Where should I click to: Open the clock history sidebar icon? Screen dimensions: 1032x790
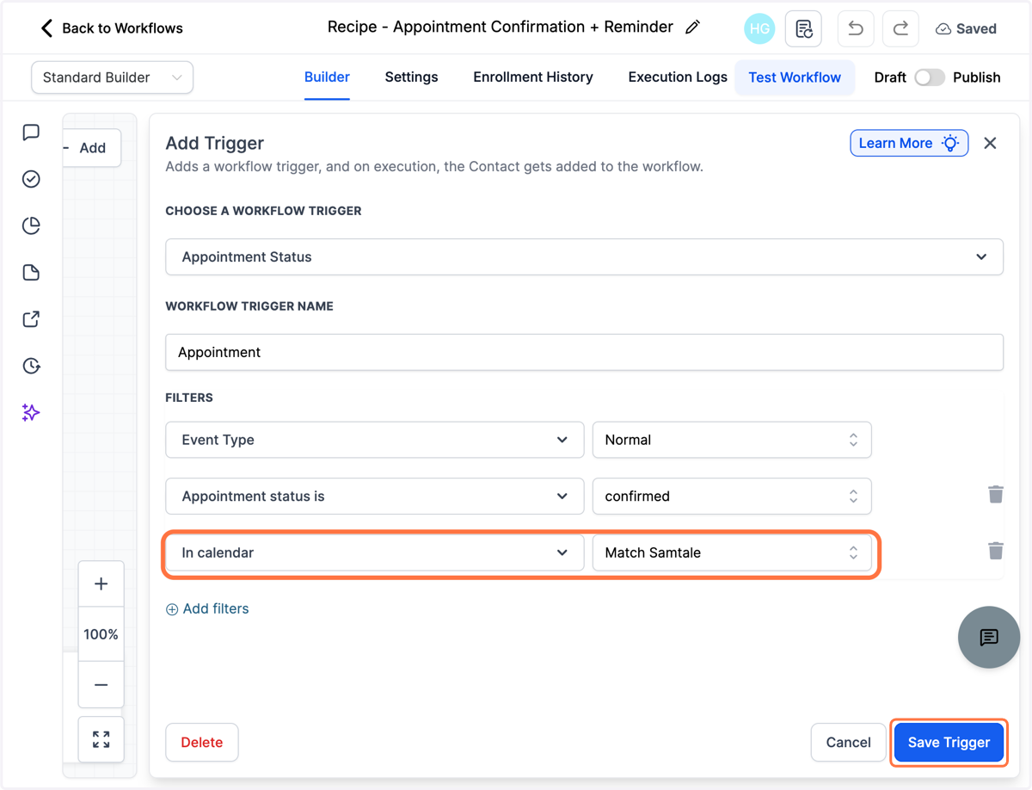click(x=31, y=366)
